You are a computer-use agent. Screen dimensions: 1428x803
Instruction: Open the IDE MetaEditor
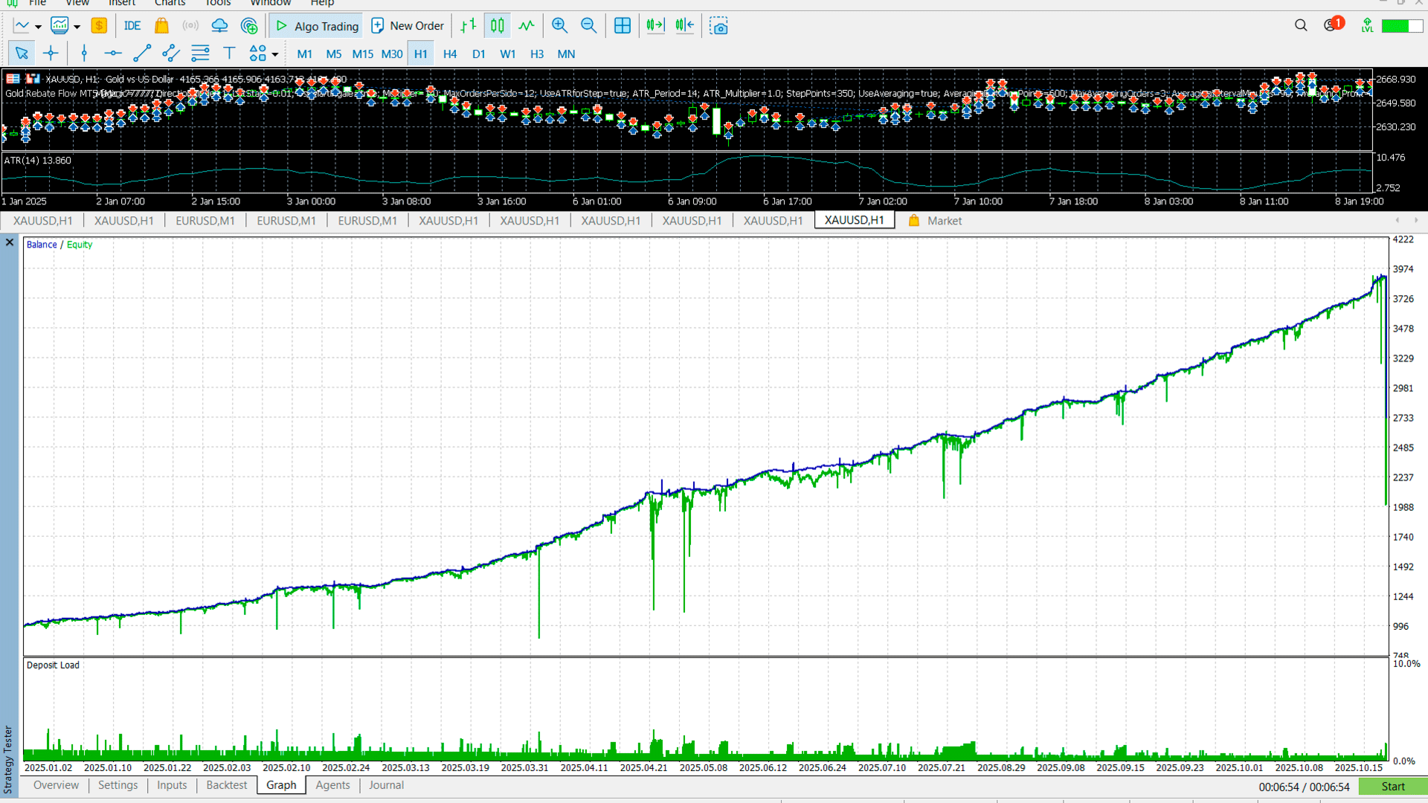132,26
